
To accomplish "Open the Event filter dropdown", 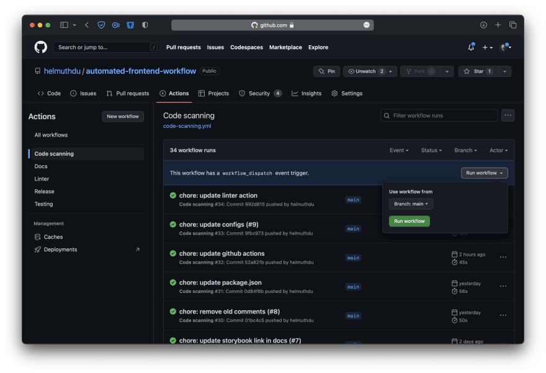I will (399, 150).
